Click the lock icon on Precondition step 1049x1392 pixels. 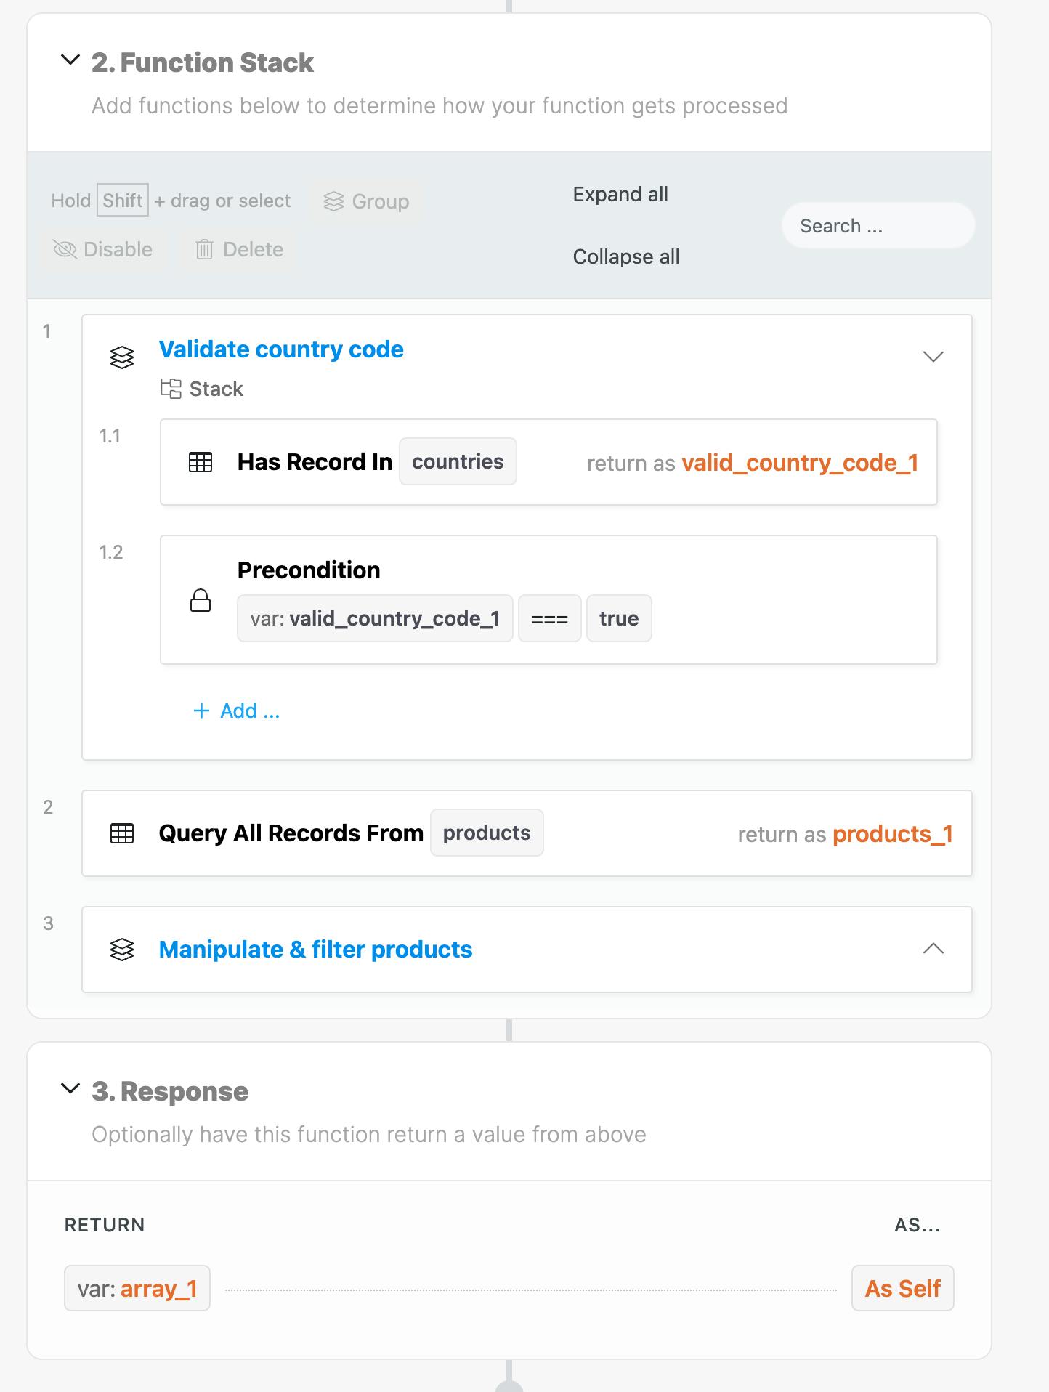pyautogui.click(x=201, y=601)
